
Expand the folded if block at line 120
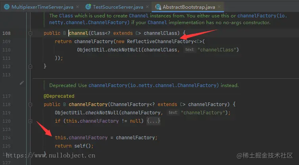[30, 121]
